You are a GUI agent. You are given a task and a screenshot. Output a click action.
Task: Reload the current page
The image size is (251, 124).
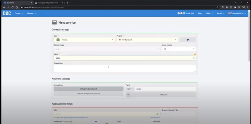click(x=12, y=7)
